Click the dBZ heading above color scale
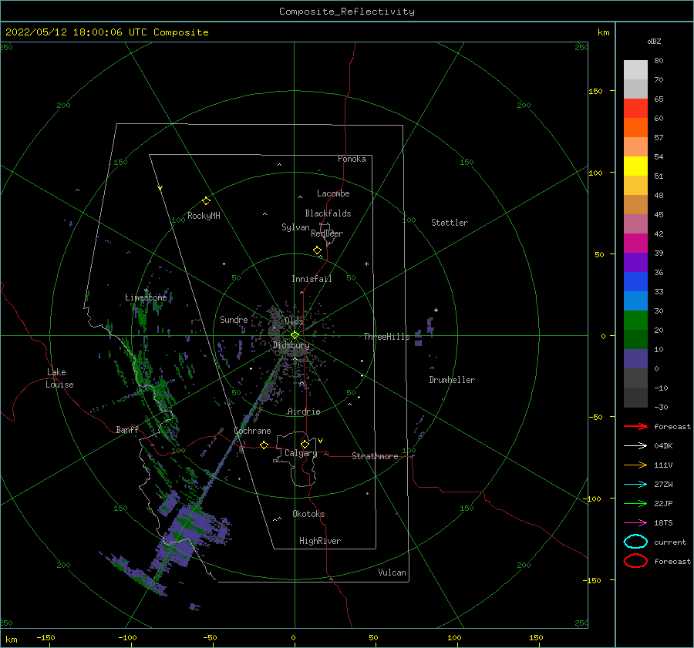The width and height of the screenshot is (694, 648). click(654, 41)
